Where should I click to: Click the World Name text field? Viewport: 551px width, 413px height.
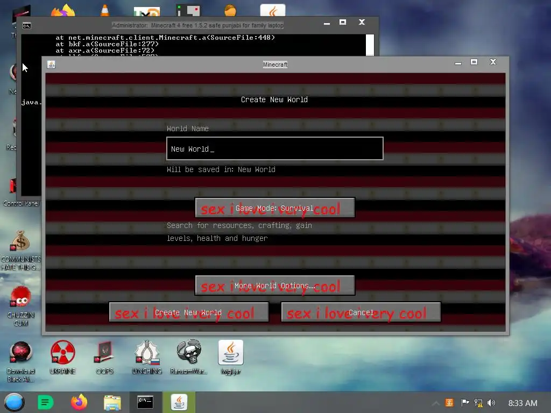pos(275,148)
